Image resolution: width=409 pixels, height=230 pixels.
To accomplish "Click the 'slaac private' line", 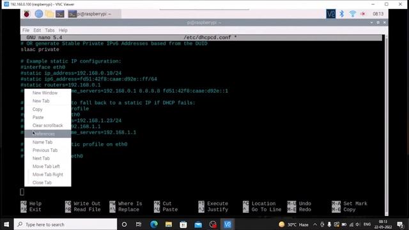I will tap(40, 50).
